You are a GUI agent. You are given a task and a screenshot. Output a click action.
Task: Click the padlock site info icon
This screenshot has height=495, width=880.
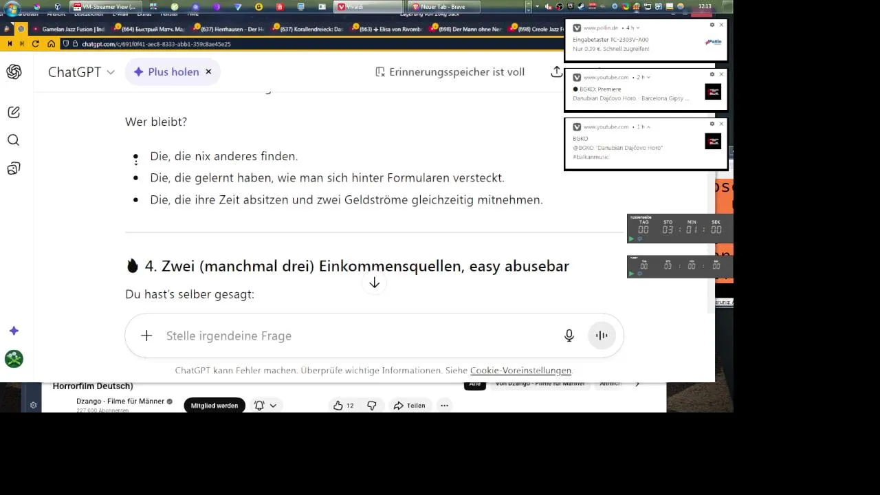76,43
